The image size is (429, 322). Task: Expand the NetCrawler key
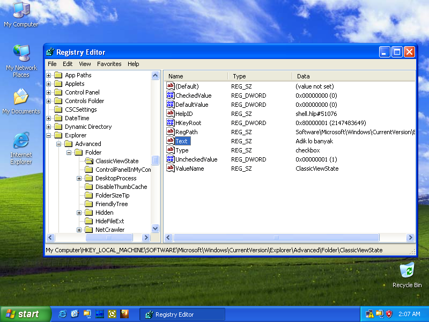(79, 230)
